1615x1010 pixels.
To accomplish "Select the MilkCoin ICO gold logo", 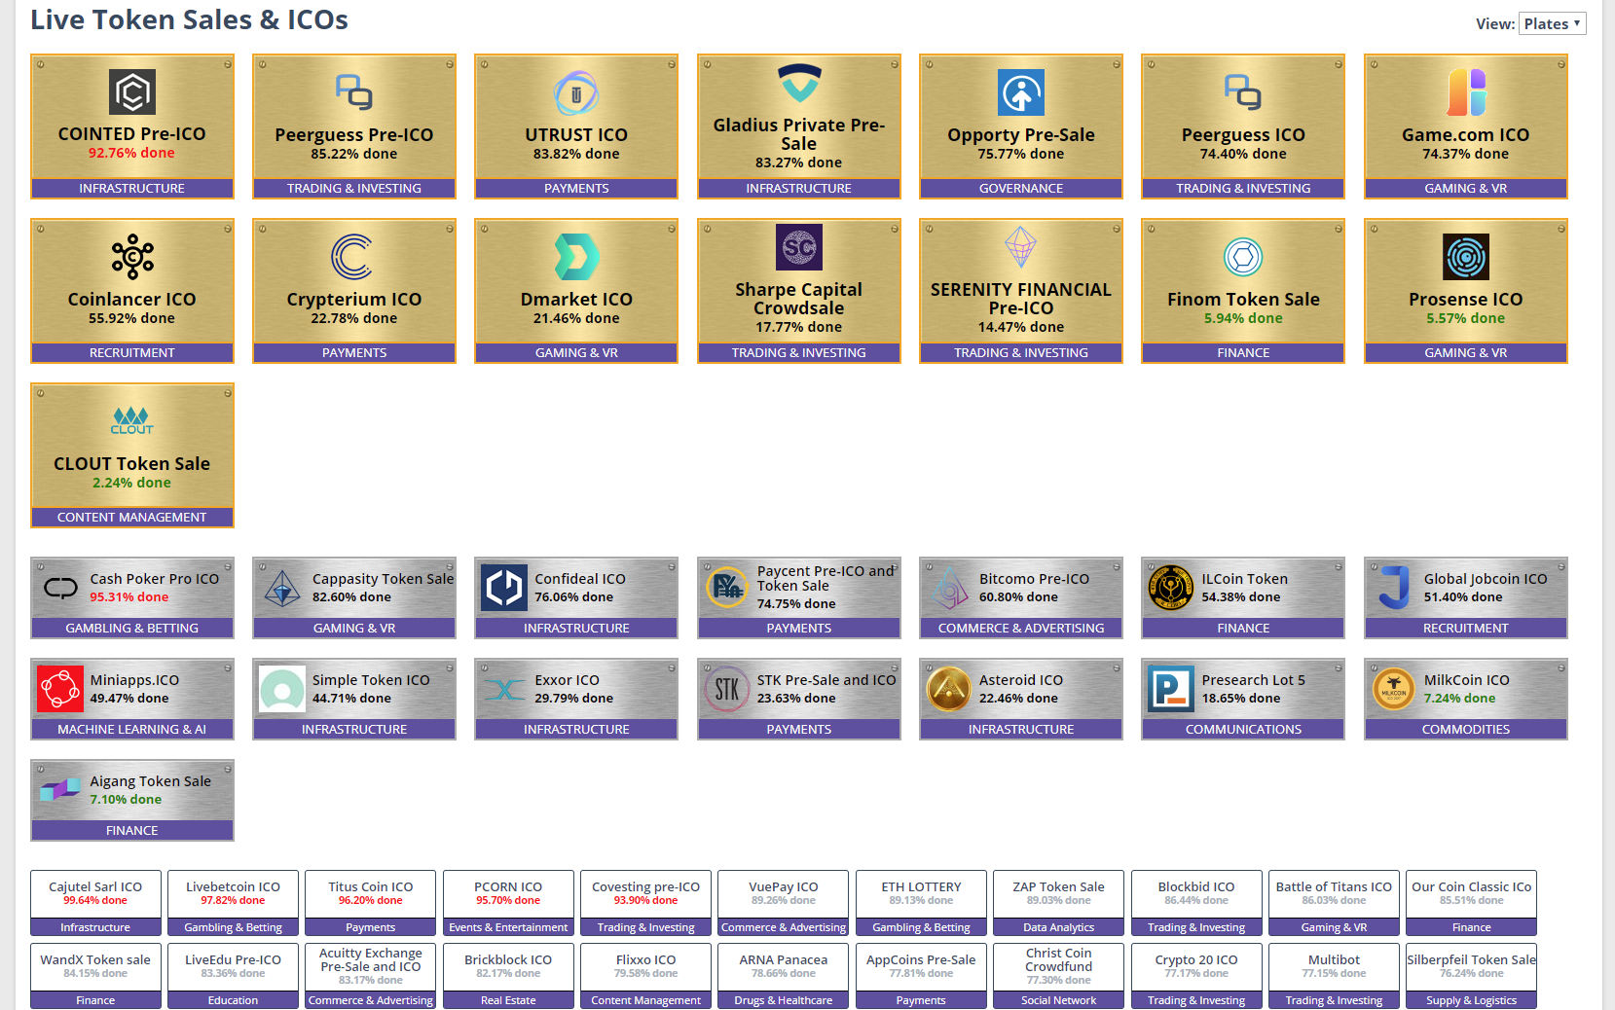I will 1392,689.
